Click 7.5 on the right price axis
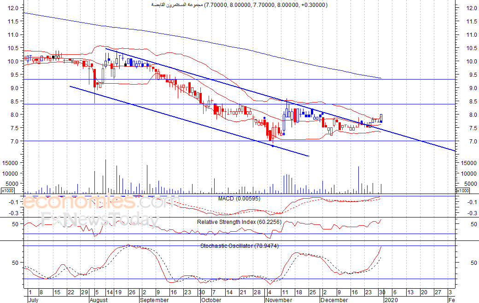The width and height of the screenshot is (479, 303). click(x=473, y=128)
